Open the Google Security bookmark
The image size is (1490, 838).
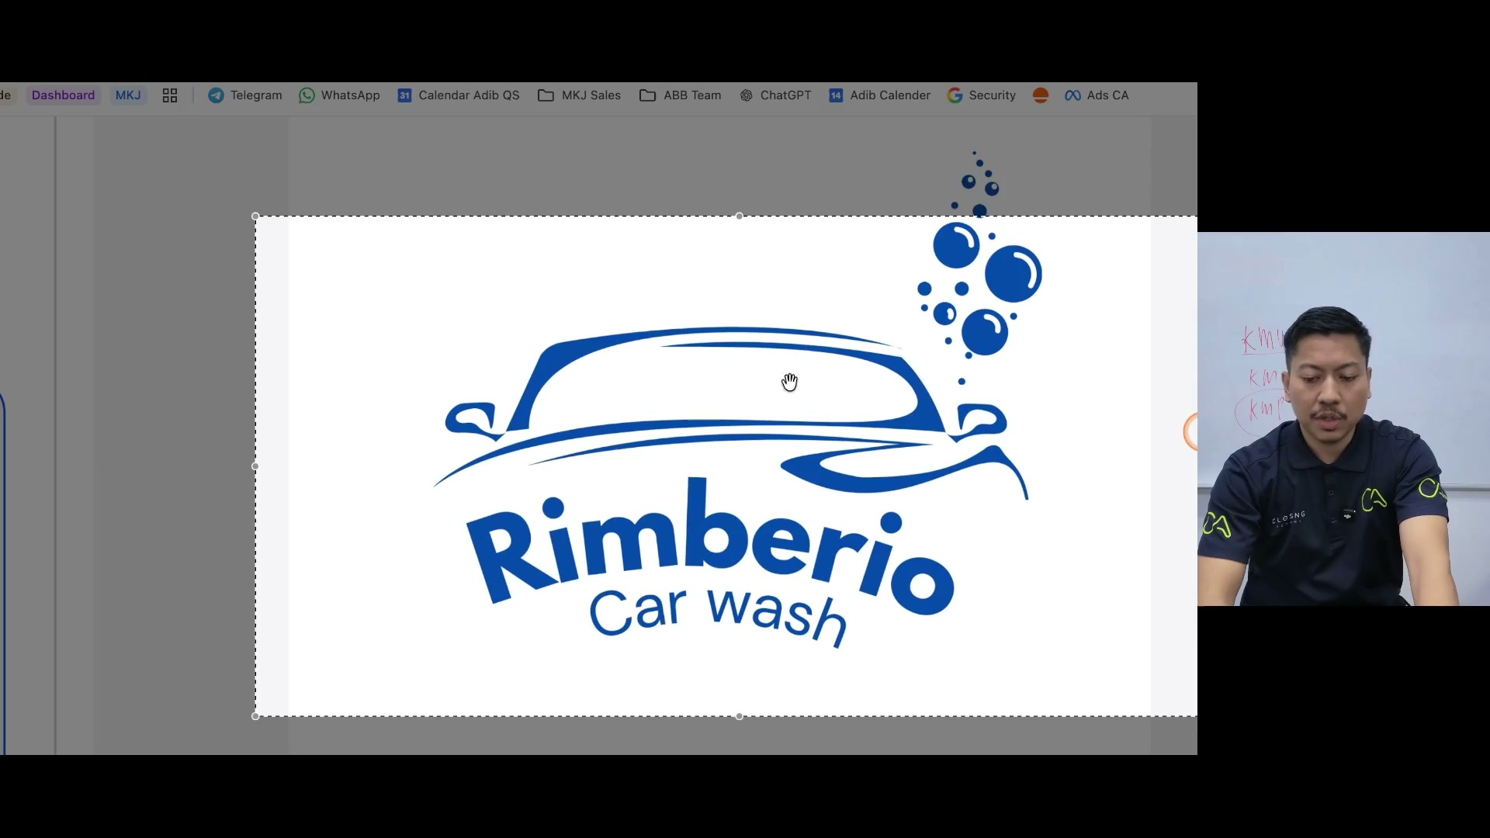click(982, 95)
